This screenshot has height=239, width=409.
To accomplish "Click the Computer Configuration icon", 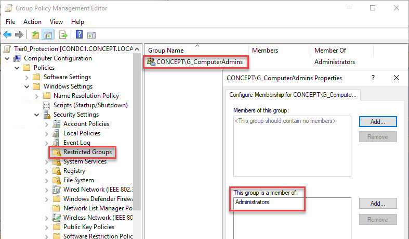I will (17, 58).
